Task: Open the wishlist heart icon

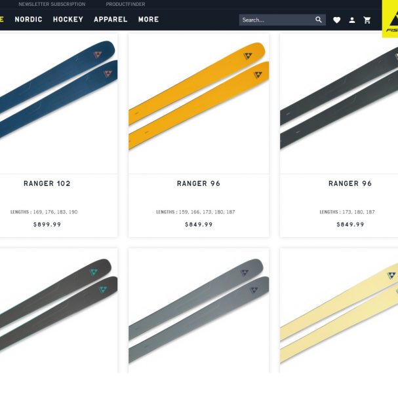Action: coord(336,20)
